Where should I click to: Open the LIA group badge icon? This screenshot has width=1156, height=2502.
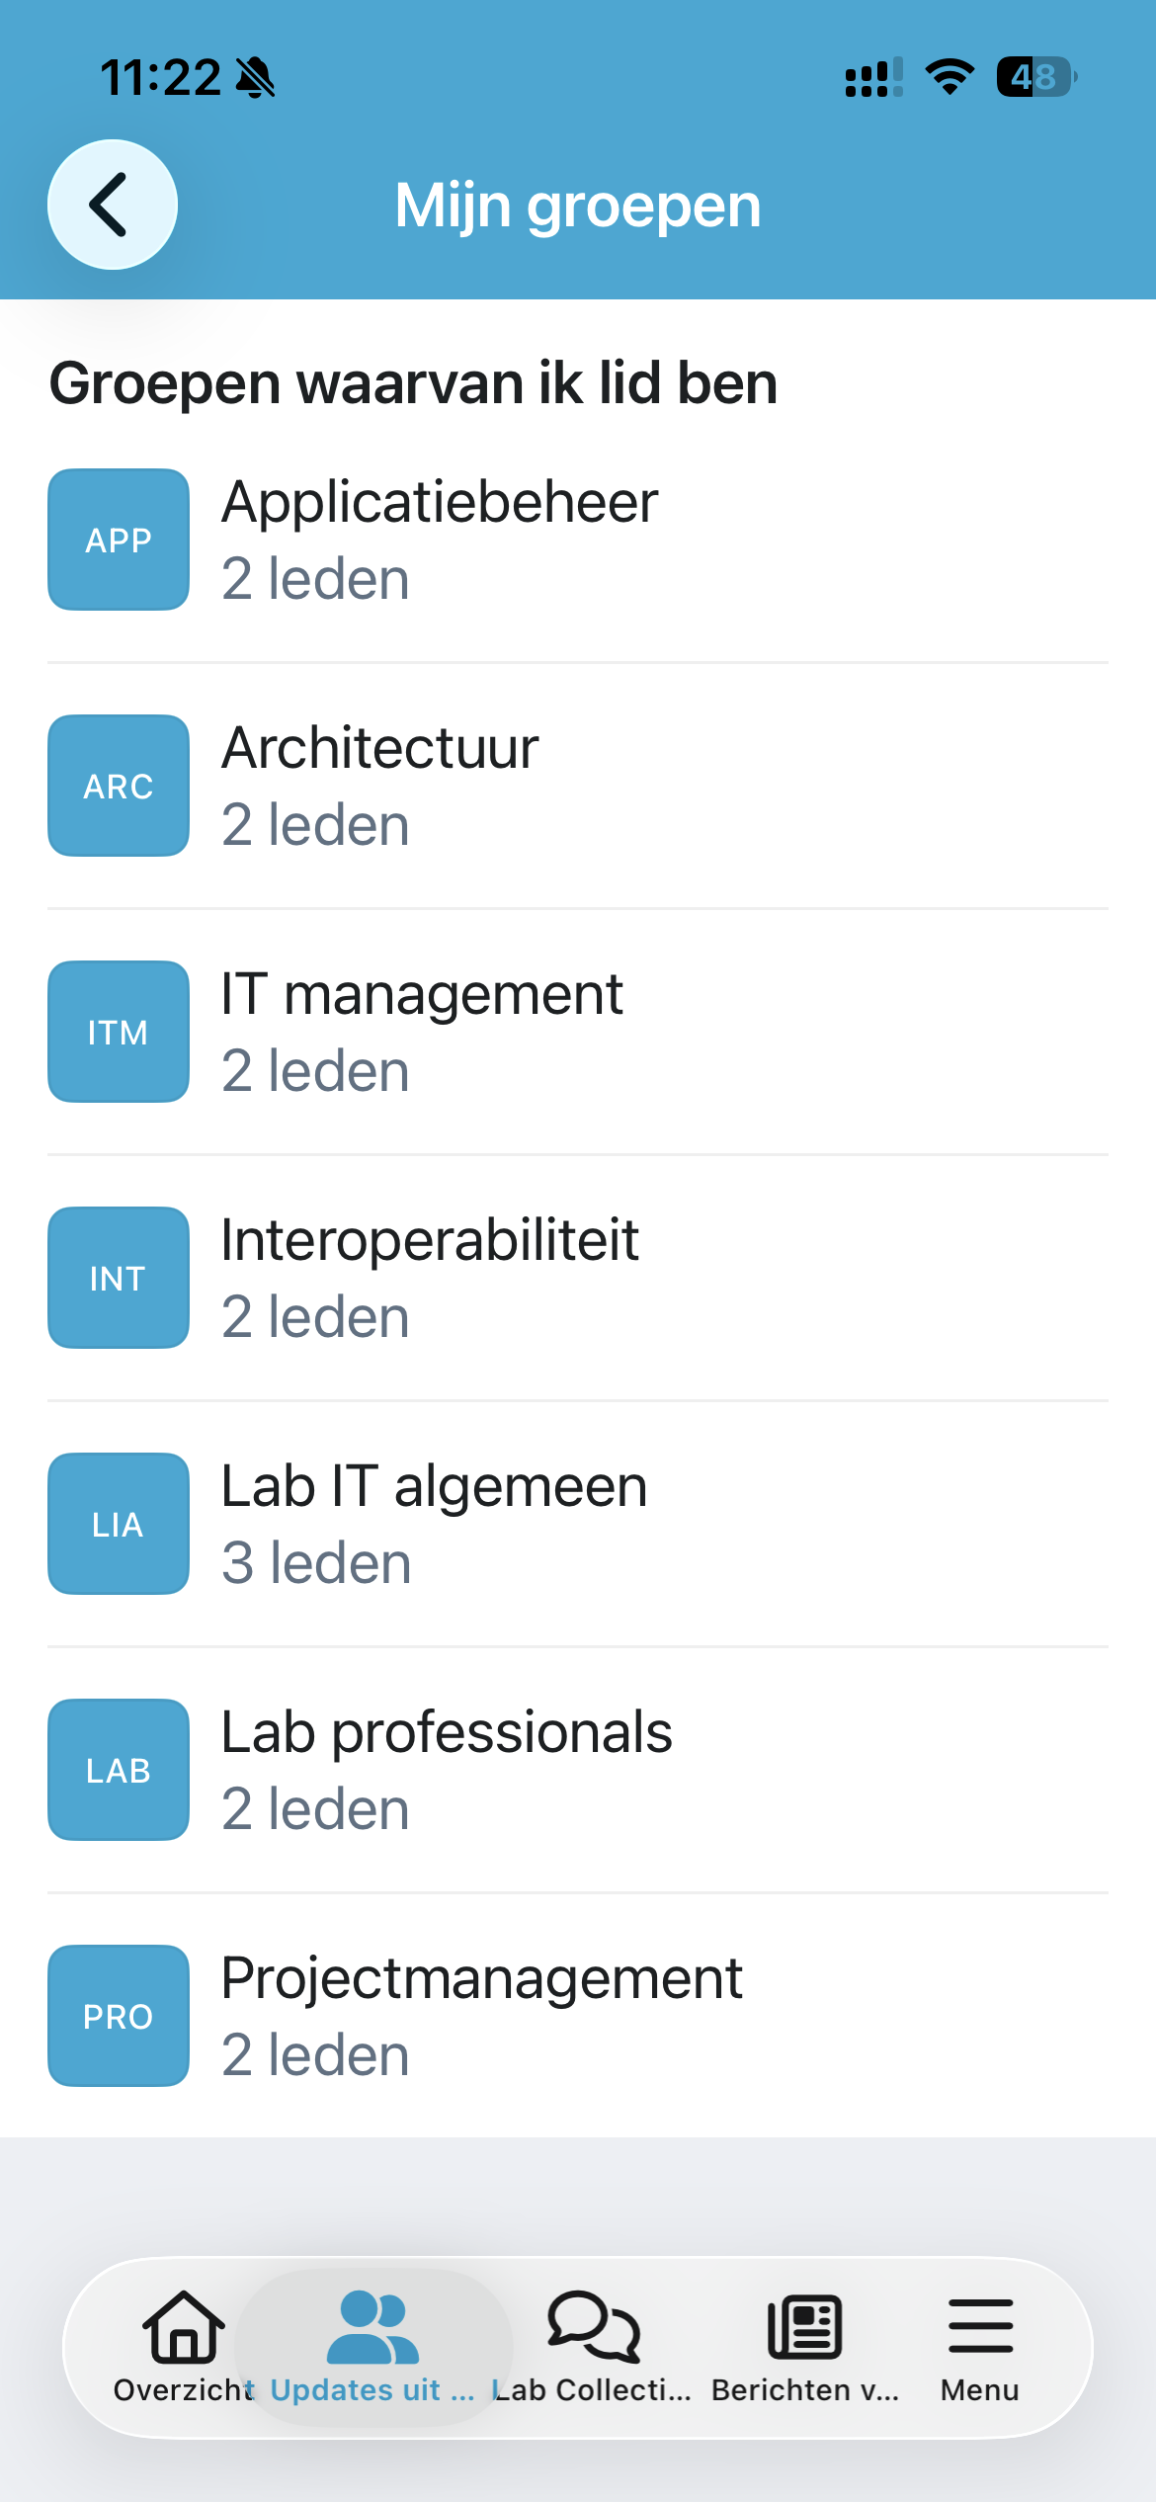119,1524
